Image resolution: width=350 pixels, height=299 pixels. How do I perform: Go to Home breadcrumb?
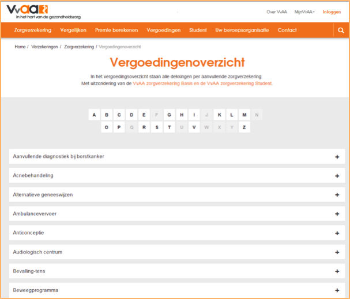(20, 47)
